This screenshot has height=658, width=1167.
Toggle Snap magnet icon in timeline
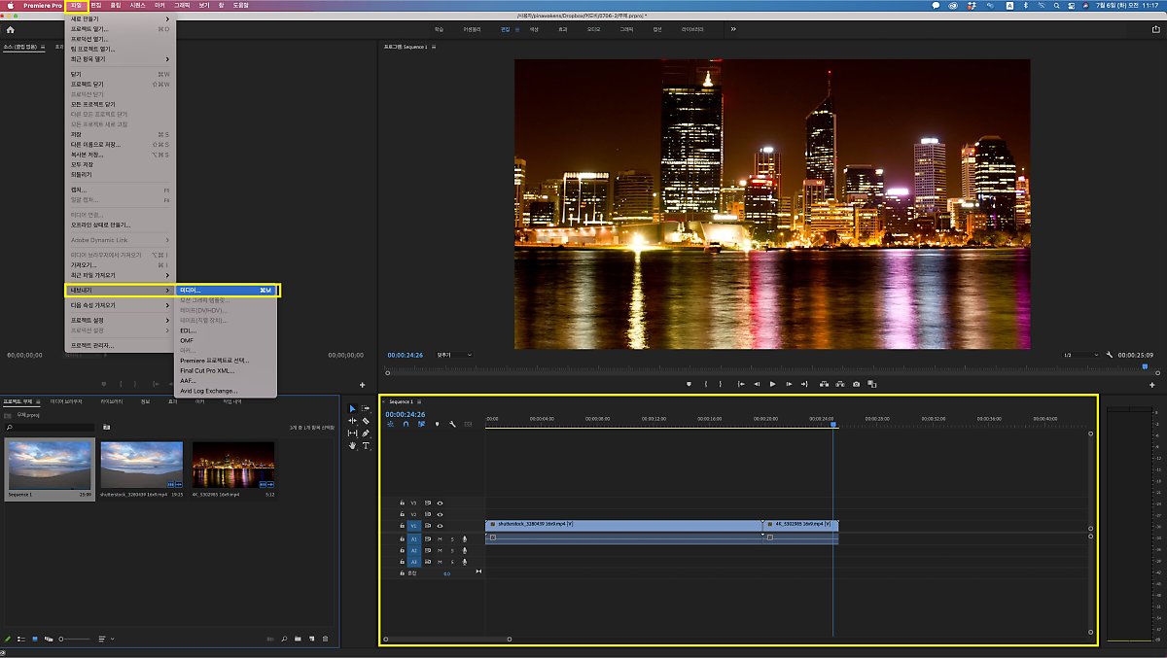pyautogui.click(x=406, y=424)
